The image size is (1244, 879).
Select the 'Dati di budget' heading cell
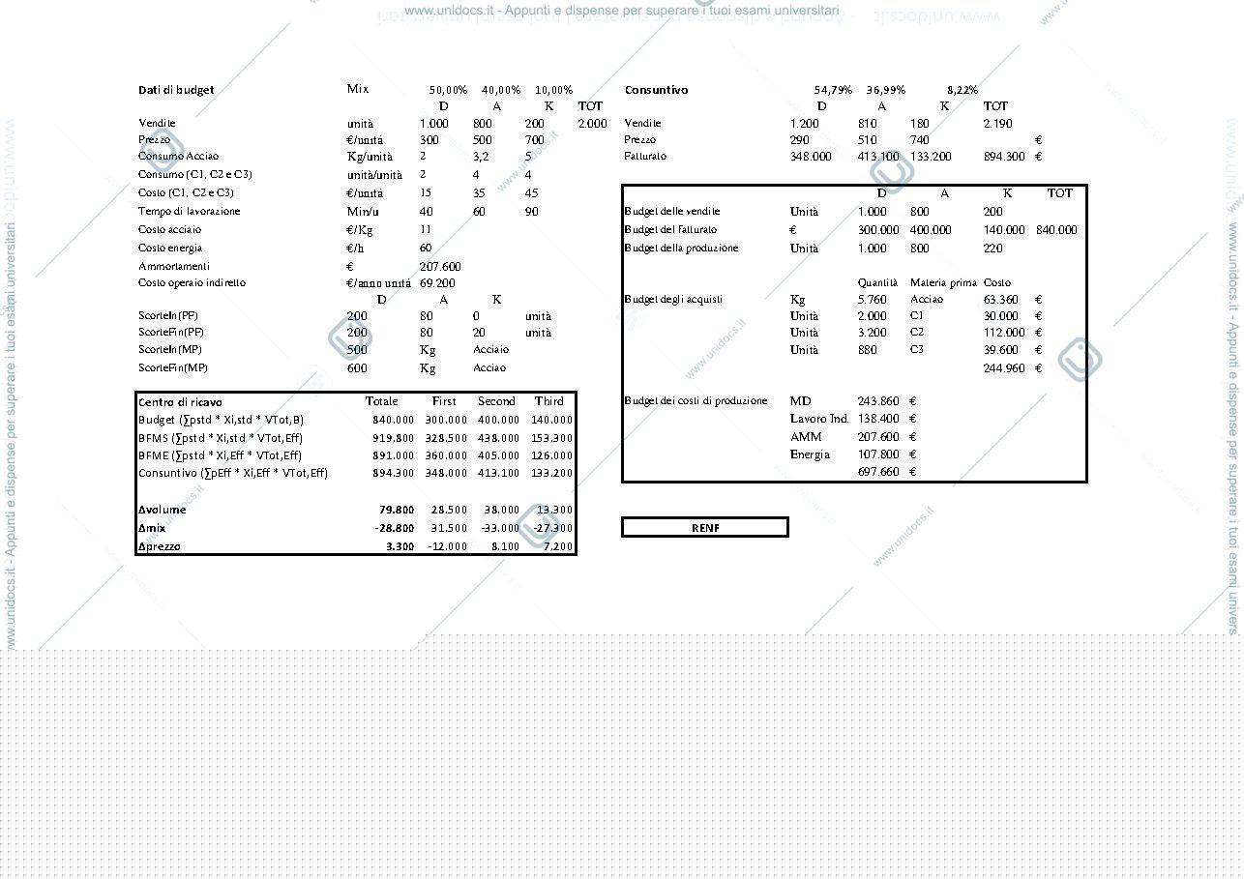point(176,90)
